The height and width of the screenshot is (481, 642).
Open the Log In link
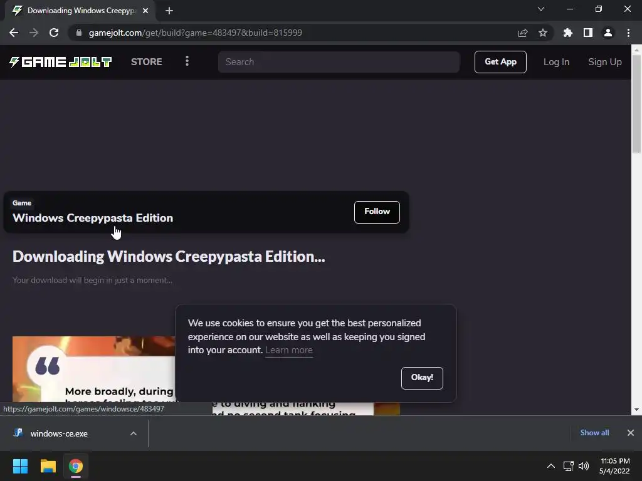[x=556, y=62]
